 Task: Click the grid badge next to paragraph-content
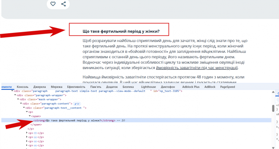[77, 104]
